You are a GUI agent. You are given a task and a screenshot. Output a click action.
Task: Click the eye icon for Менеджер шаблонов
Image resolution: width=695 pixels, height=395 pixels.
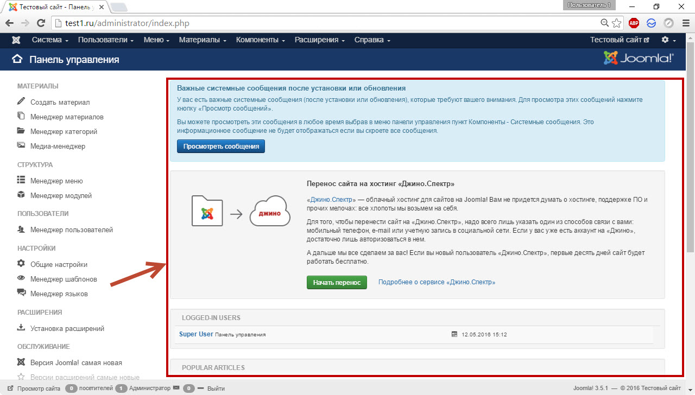pyautogui.click(x=21, y=278)
